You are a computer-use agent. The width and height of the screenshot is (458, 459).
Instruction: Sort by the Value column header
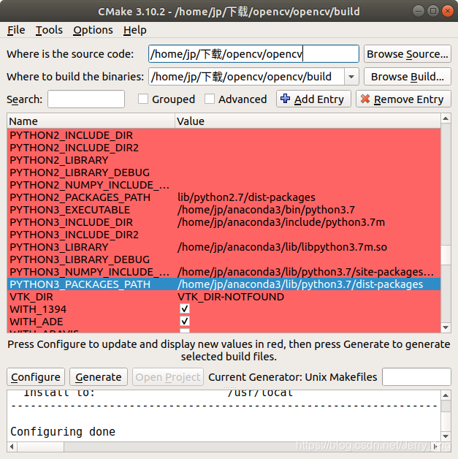coord(308,121)
